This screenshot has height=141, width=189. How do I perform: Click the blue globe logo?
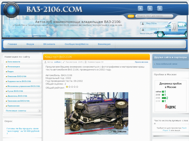coord(11,10)
